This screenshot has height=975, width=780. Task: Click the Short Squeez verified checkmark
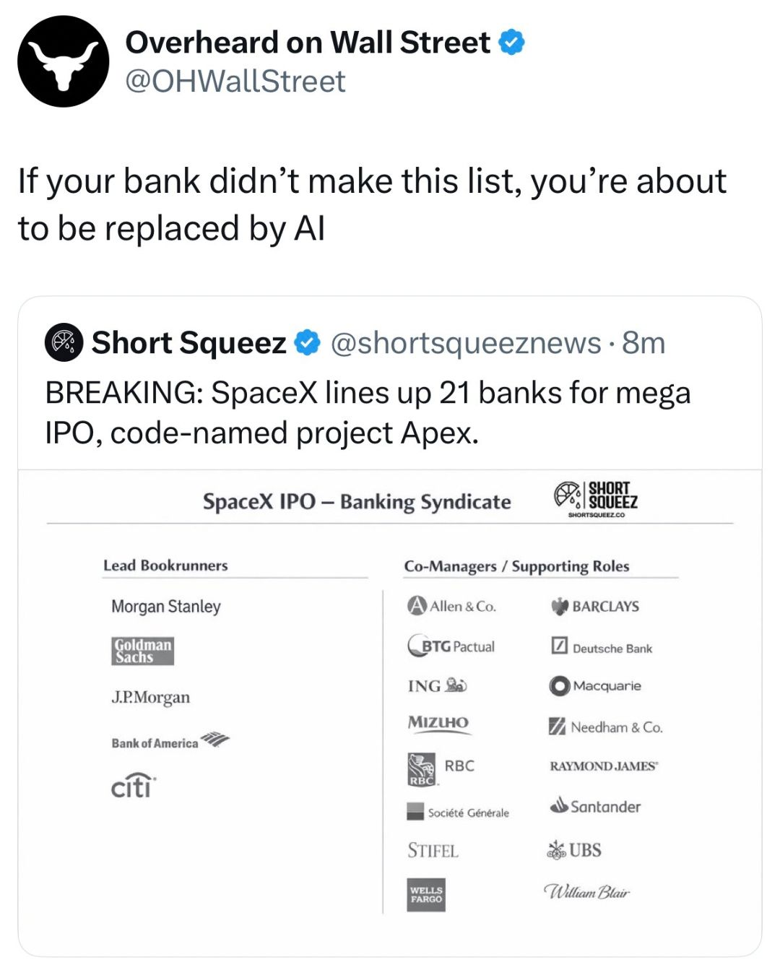click(x=308, y=342)
